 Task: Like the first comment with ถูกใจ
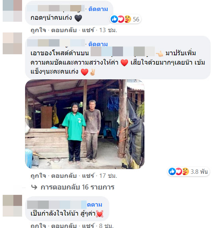pos(38,30)
